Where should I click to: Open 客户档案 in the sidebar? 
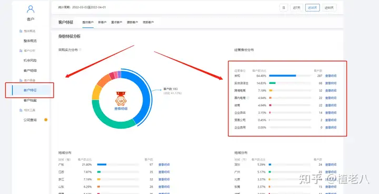30,100
